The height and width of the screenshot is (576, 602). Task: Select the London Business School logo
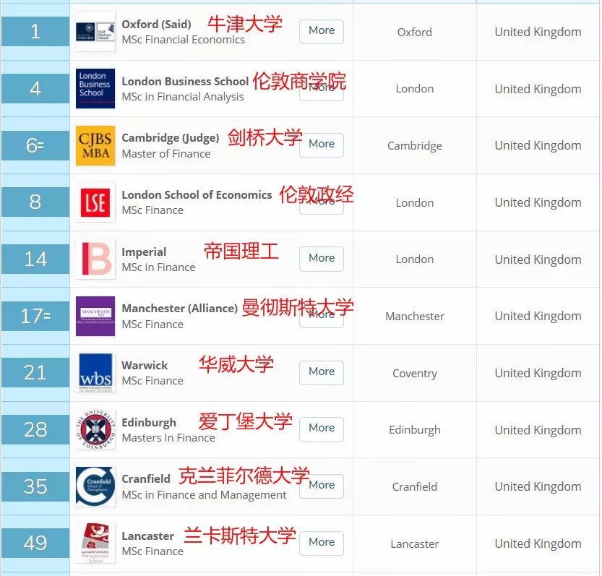[95, 88]
